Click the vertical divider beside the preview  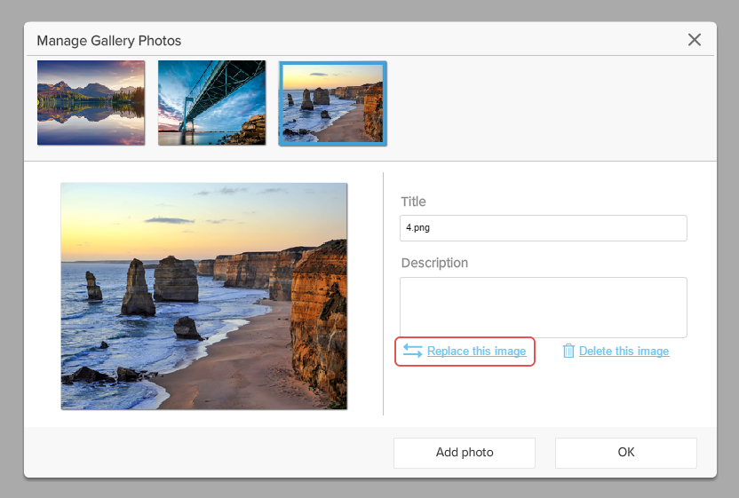pos(383,293)
